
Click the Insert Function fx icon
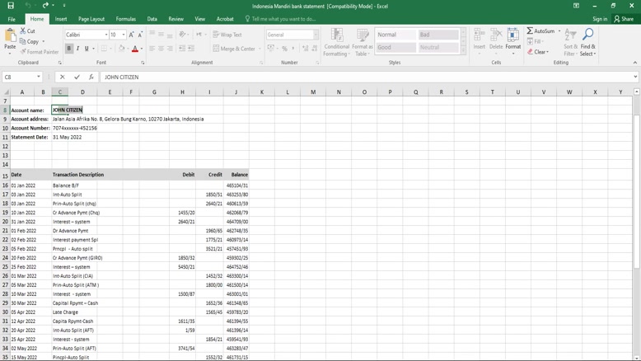tap(91, 77)
